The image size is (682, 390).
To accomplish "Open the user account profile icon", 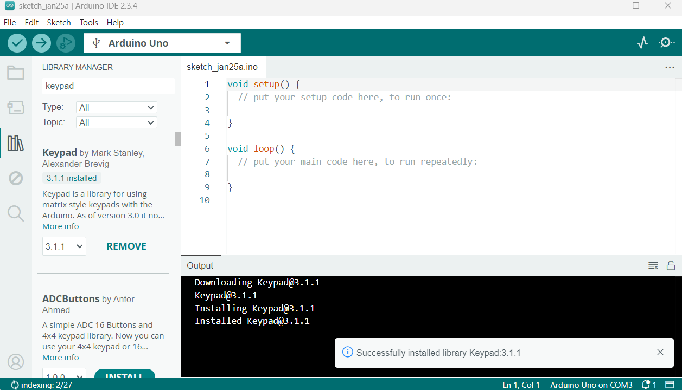I will click(16, 361).
